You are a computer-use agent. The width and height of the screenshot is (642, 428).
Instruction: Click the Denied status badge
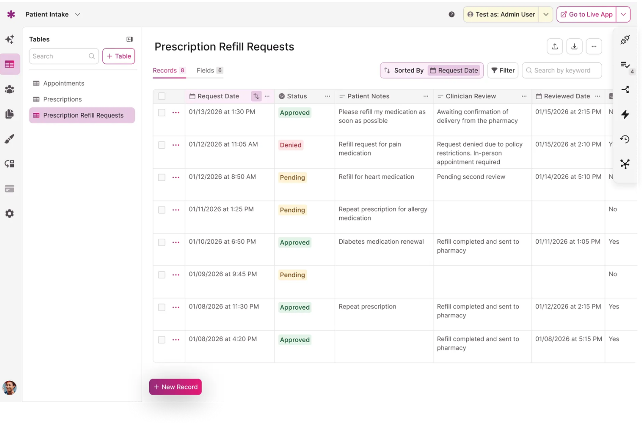click(291, 145)
